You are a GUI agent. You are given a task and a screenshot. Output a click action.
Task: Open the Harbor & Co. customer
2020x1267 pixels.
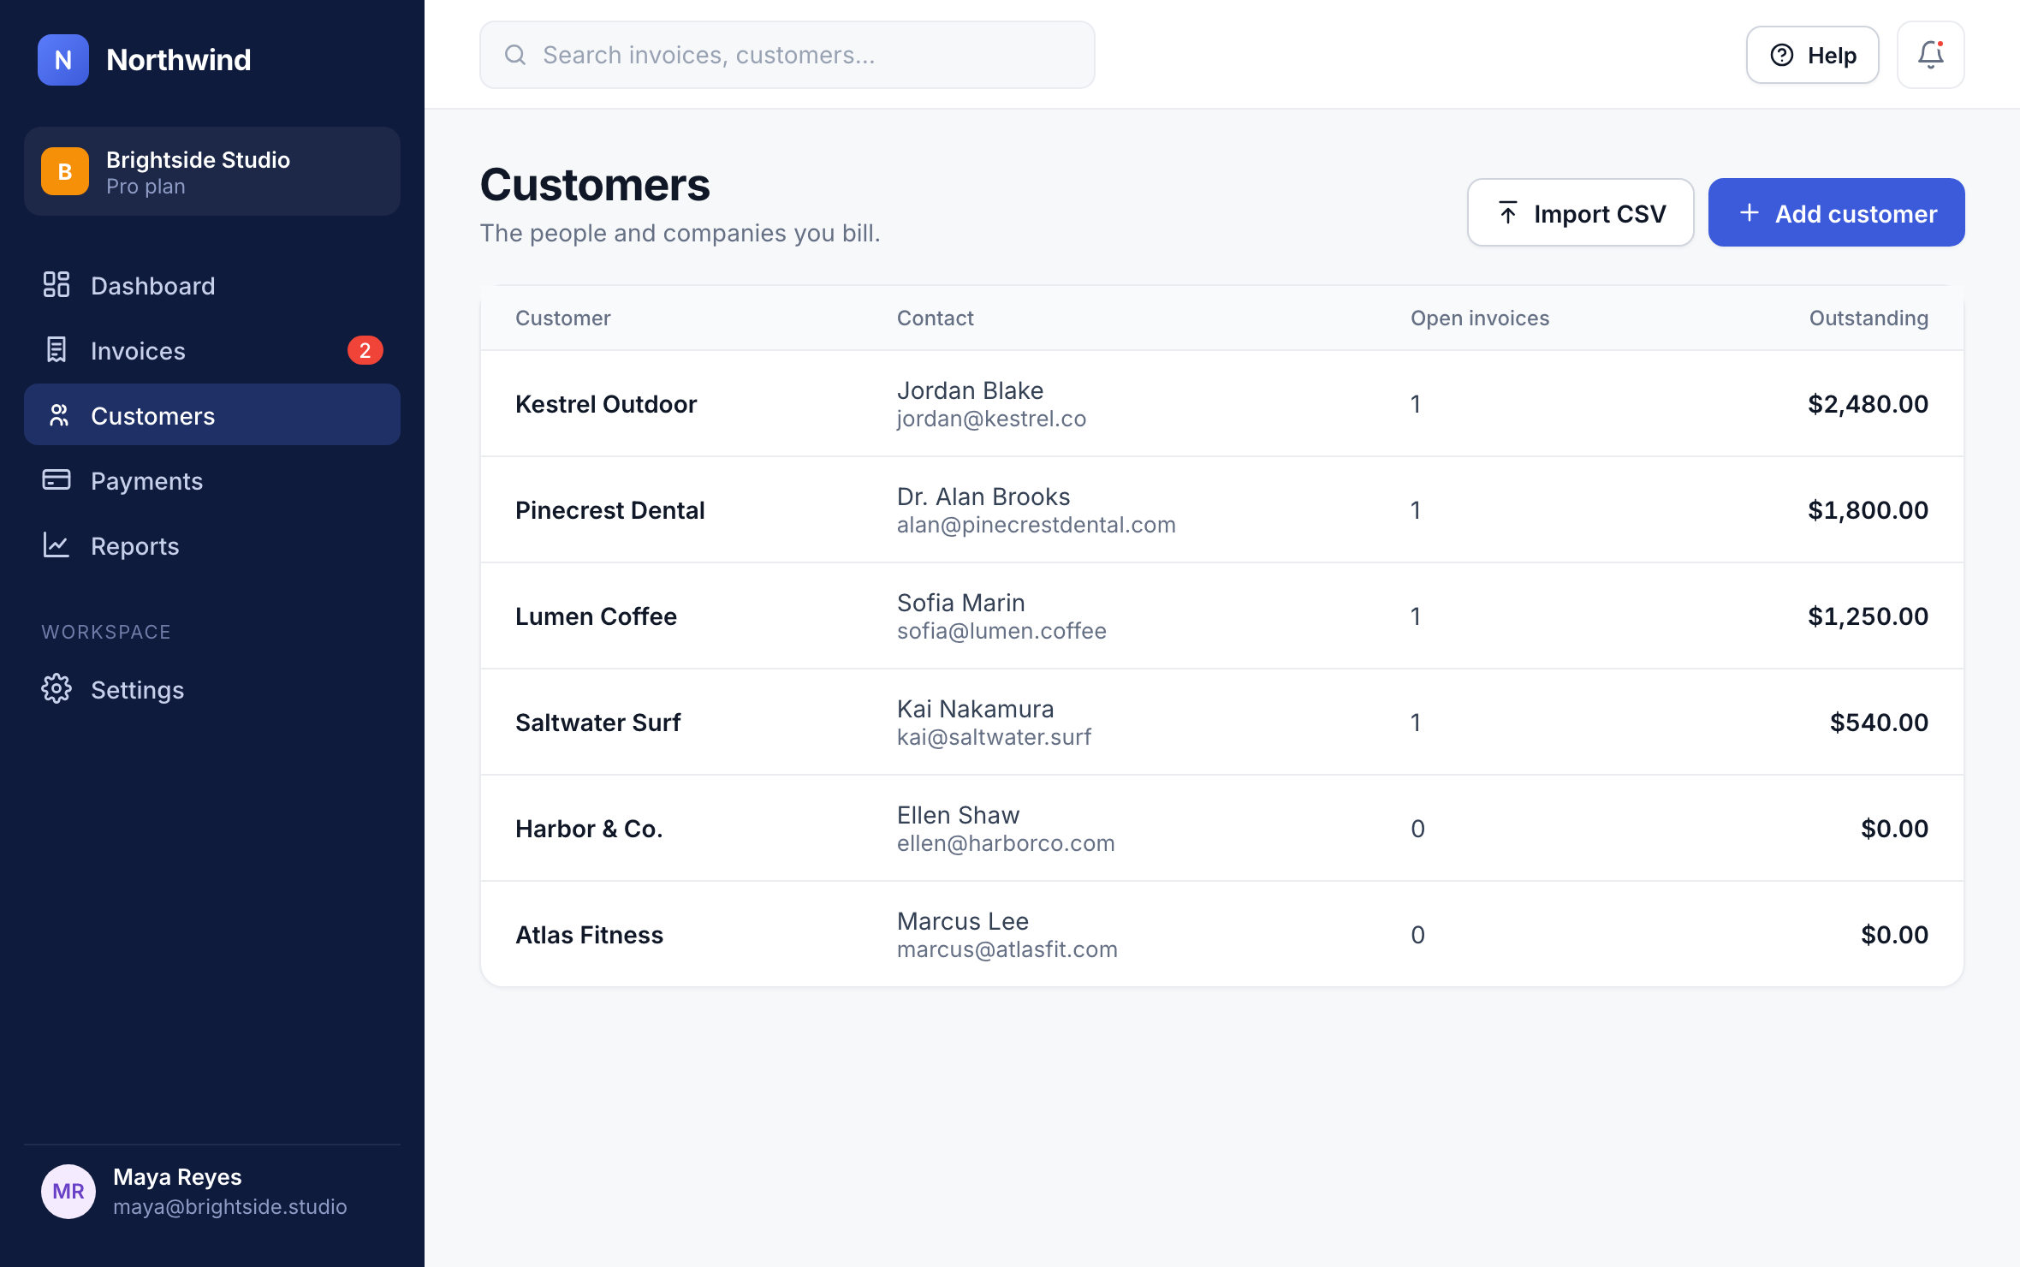(1222, 828)
